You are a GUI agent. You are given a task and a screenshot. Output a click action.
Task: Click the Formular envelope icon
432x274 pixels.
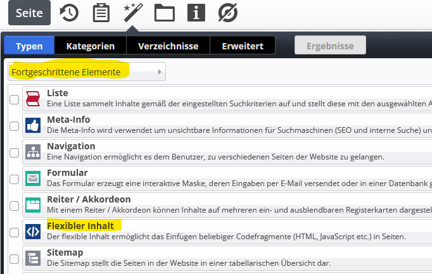[x=33, y=178]
